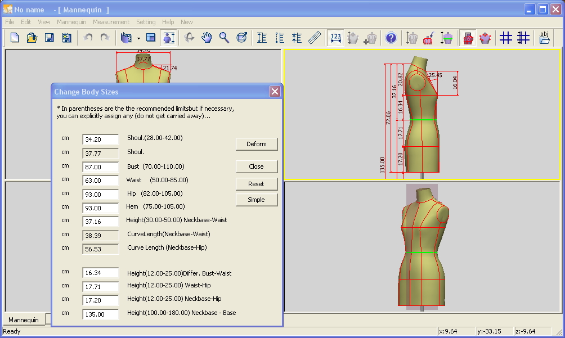Viewport: 565px width, 338px height.
Task: Open the Measurement menu
Action: click(x=111, y=22)
